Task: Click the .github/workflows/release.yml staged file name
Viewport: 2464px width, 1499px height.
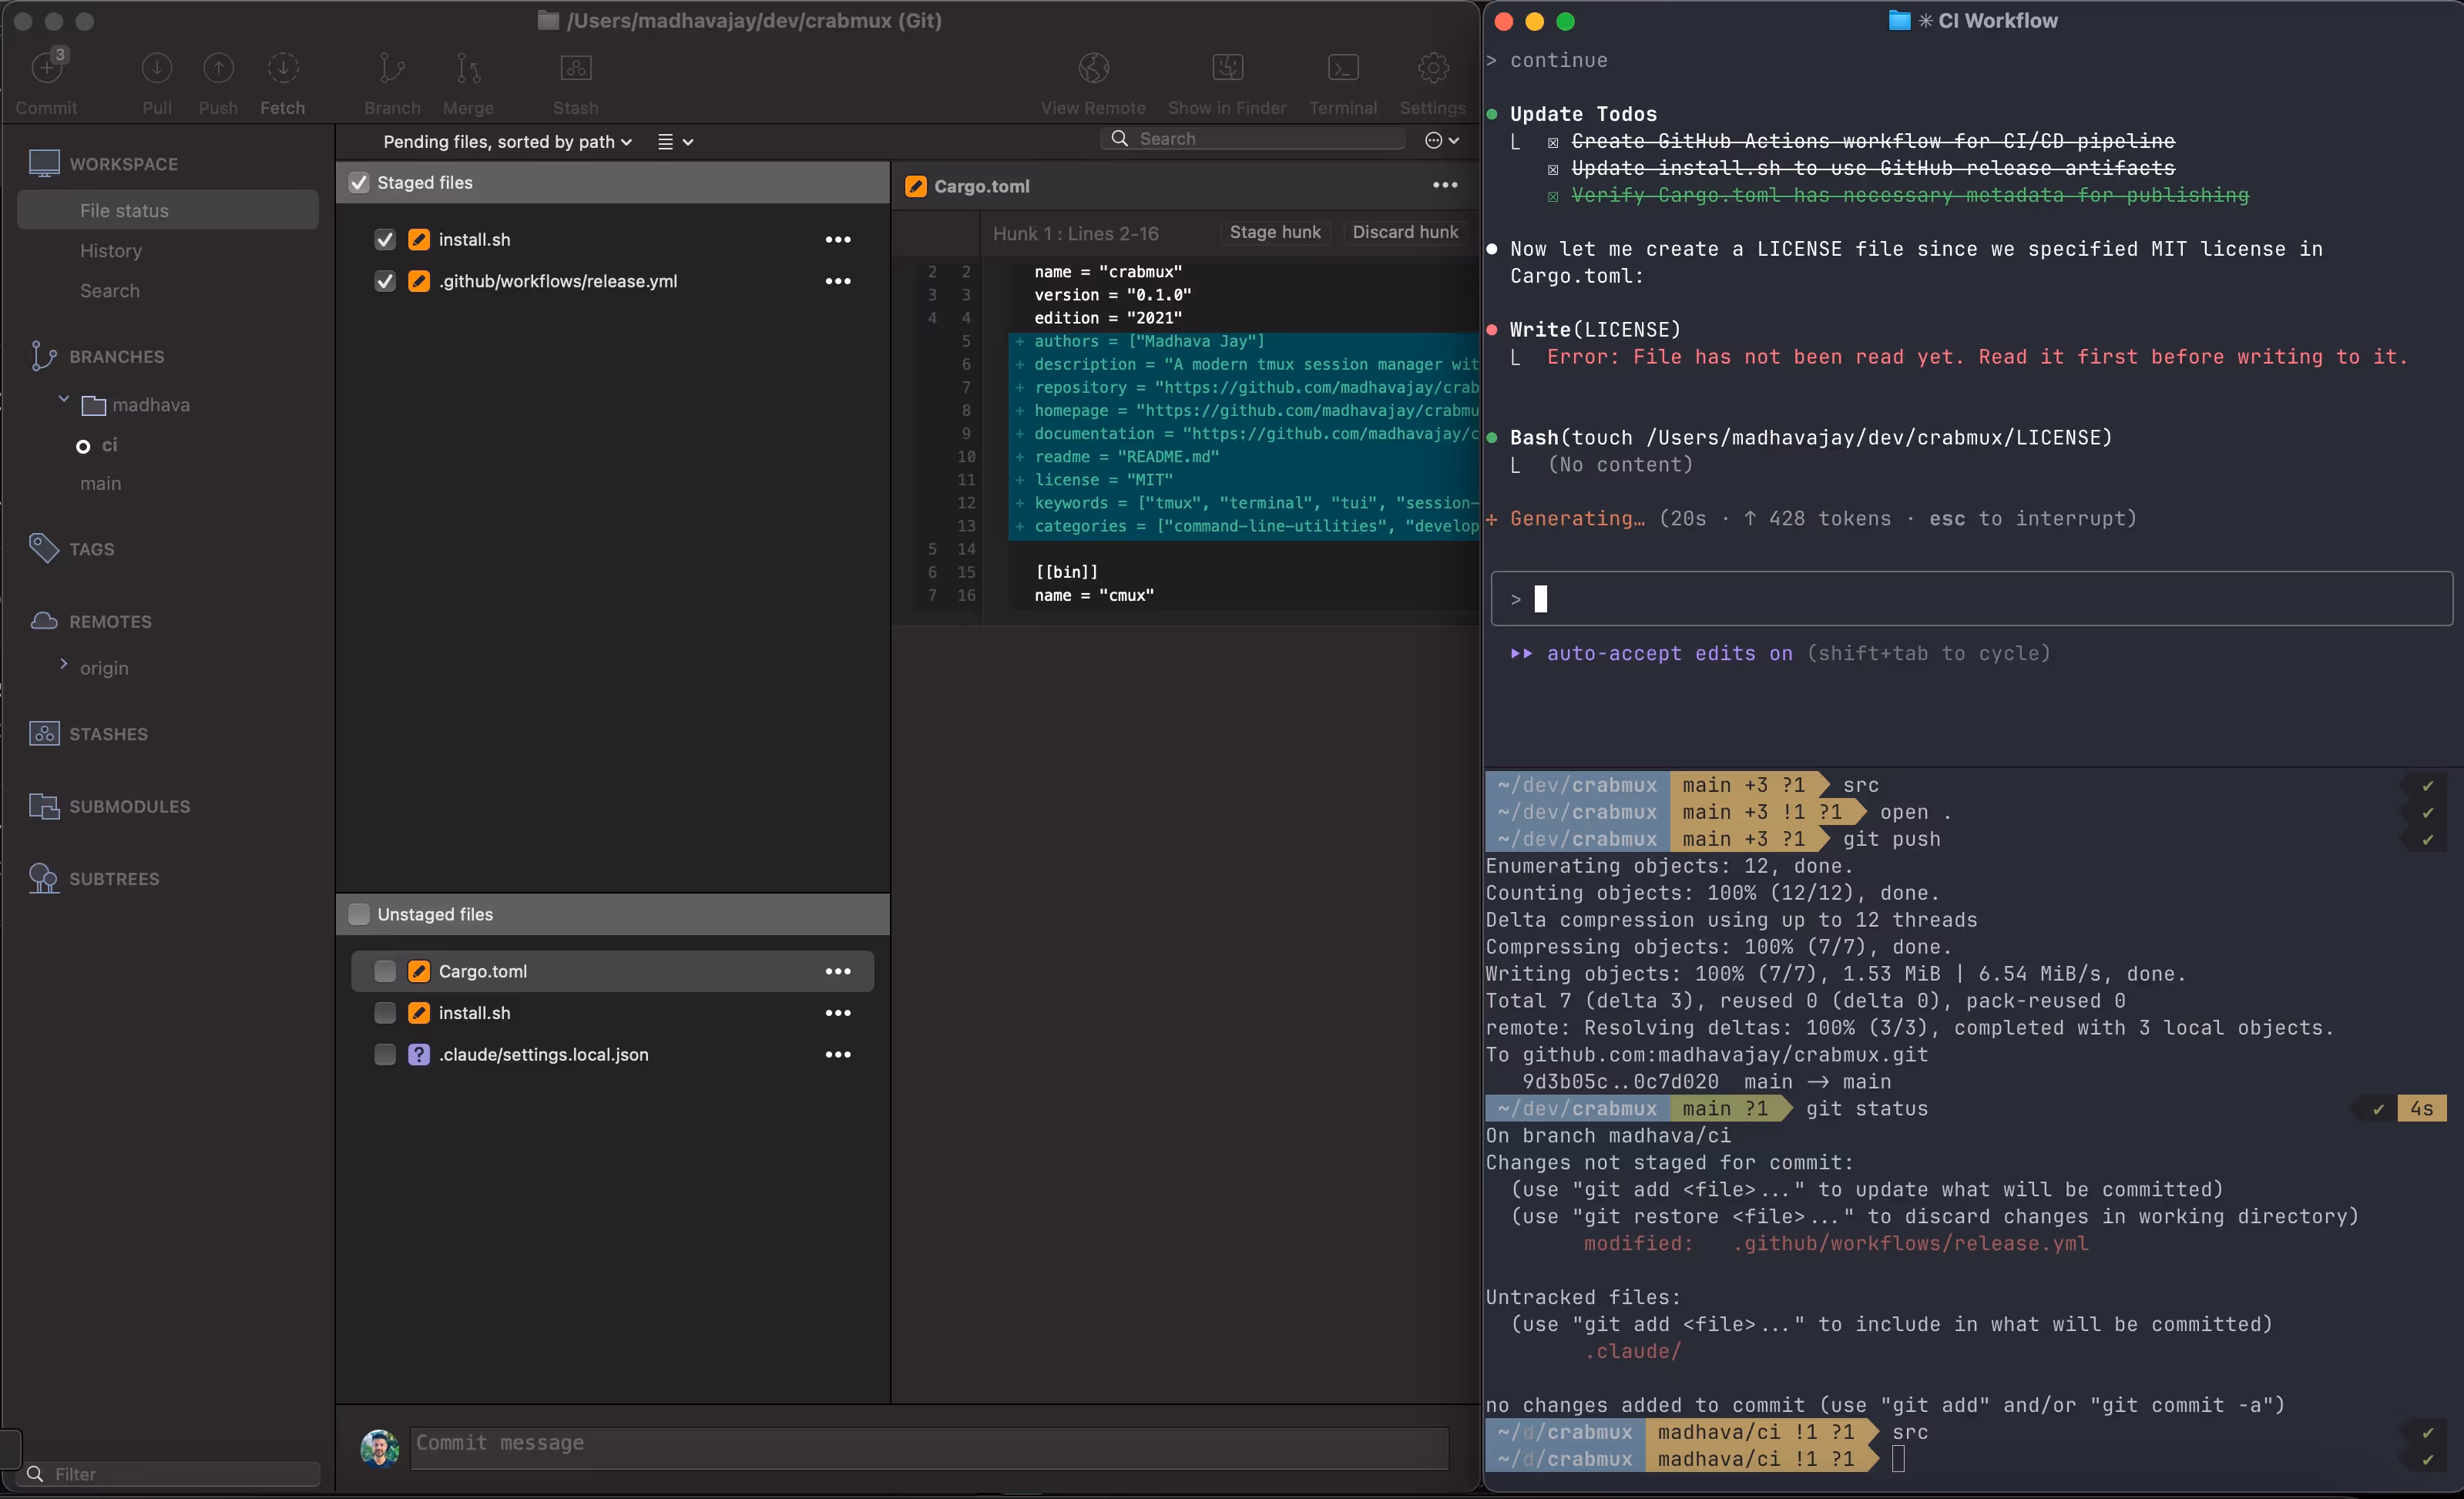Action: 558,281
